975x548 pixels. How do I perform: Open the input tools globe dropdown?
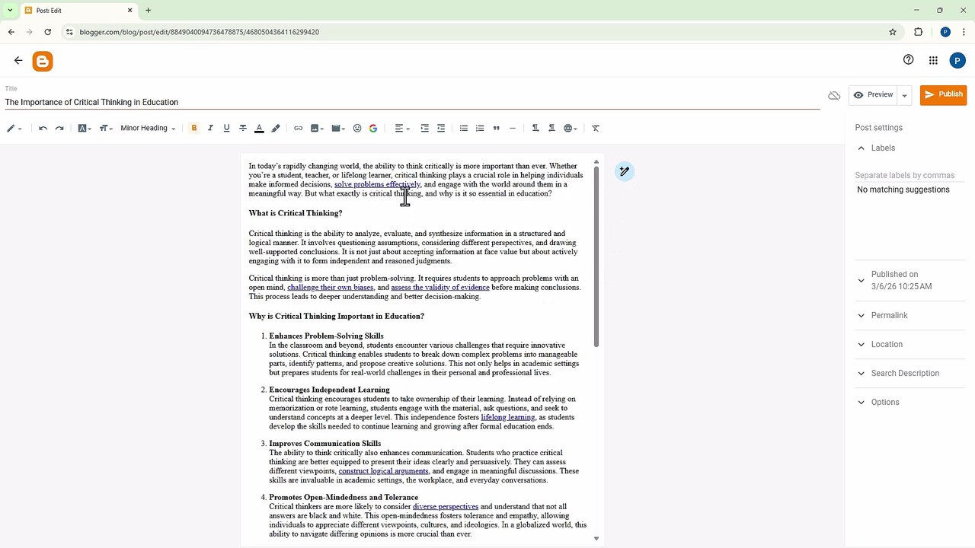pyautogui.click(x=571, y=128)
